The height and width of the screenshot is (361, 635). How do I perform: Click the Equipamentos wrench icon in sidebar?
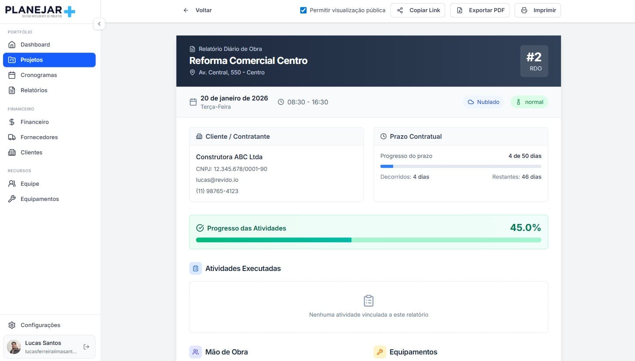tap(12, 199)
